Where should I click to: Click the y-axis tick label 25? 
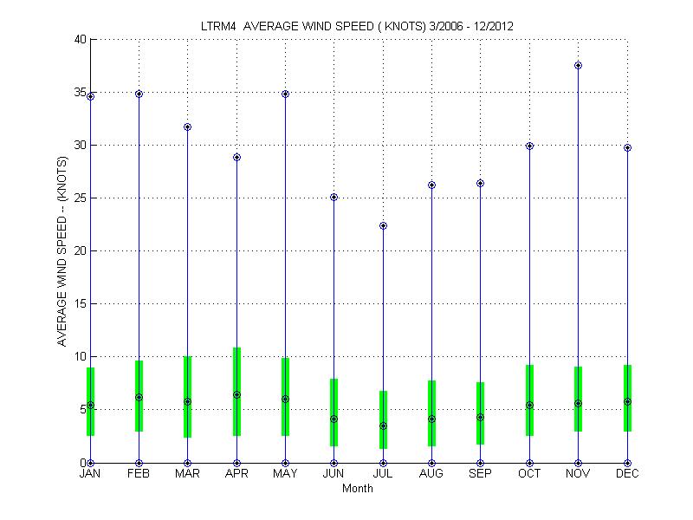(81, 198)
